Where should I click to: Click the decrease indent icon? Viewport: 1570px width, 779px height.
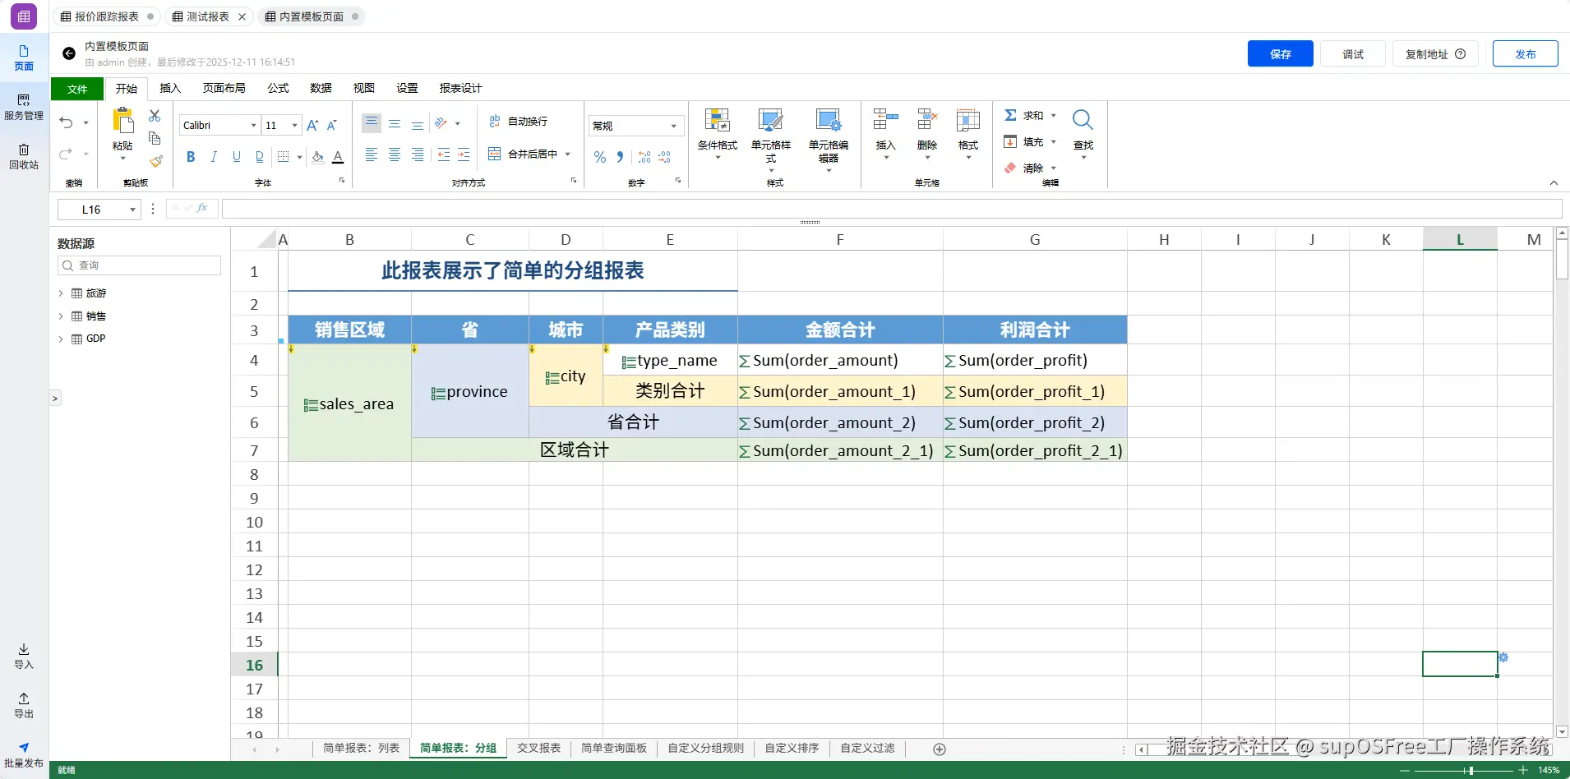pos(444,154)
